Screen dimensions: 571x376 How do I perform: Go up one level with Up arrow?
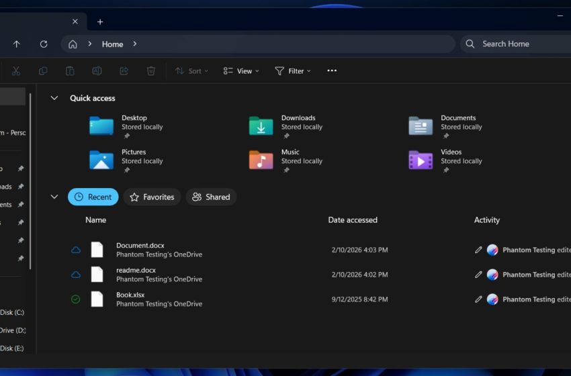pos(16,44)
